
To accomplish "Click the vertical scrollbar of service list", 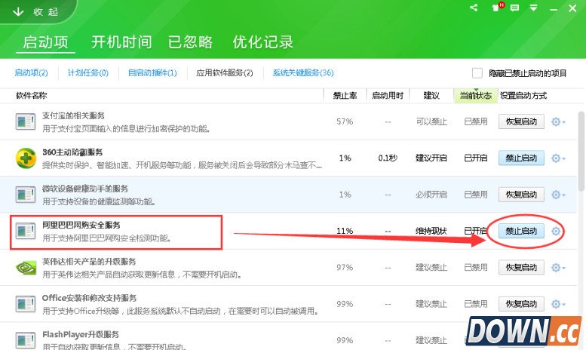I will 581,151.
